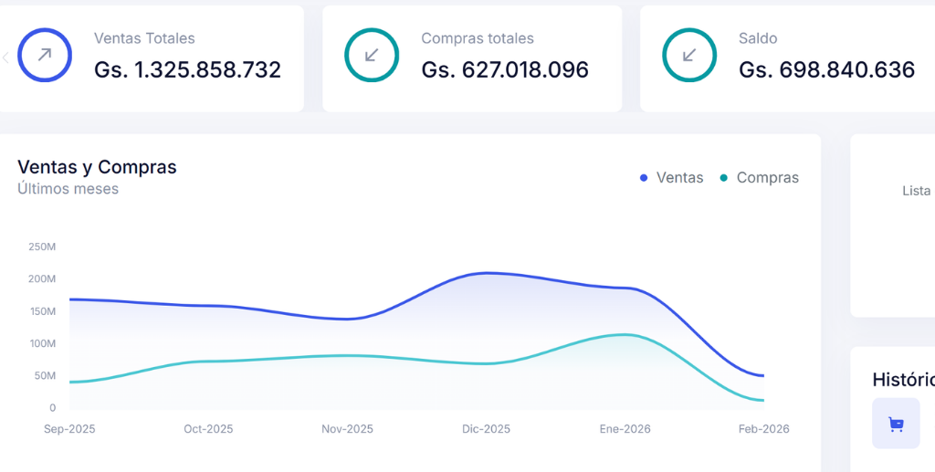Click the teal Compras legend dot
The image size is (935, 472).
pyautogui.click(x=724, y=178)
